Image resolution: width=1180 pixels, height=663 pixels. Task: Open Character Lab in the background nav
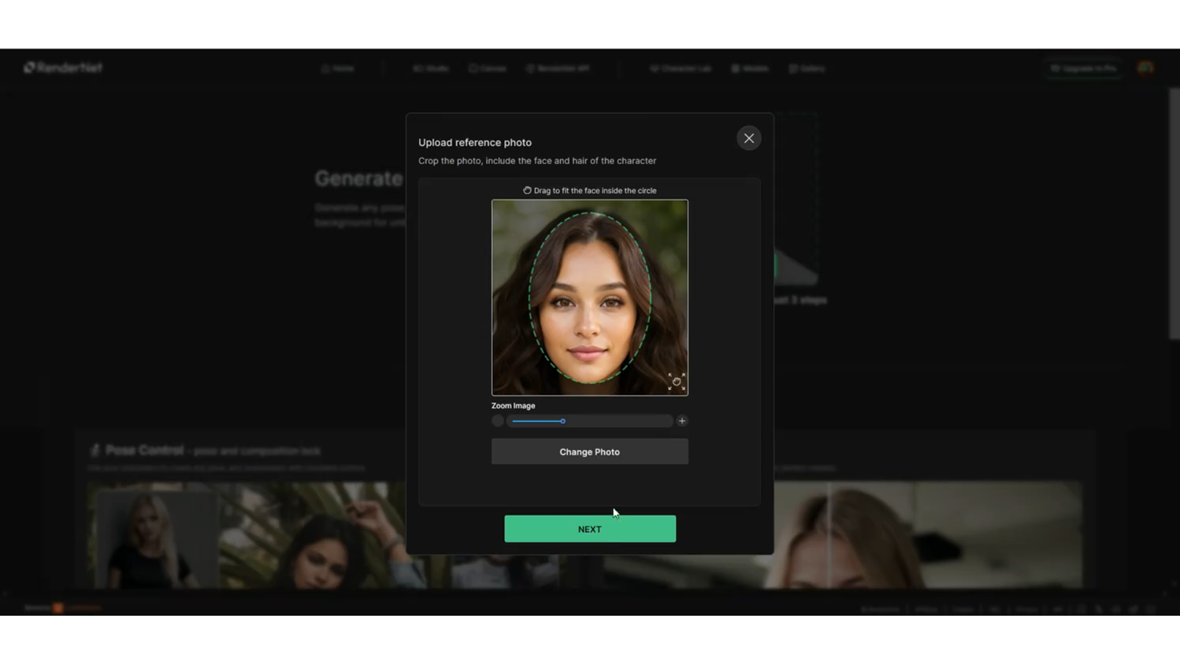[681, 69]
